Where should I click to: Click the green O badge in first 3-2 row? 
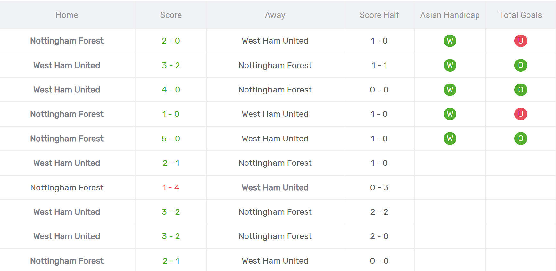[x=520, y=65]
